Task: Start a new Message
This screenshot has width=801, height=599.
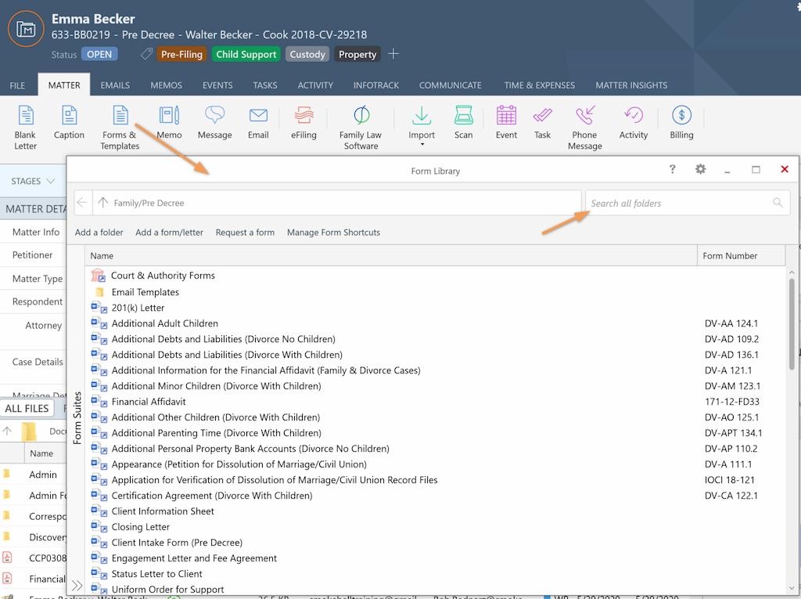Action: pyautogui.click(x=214, y=122)
